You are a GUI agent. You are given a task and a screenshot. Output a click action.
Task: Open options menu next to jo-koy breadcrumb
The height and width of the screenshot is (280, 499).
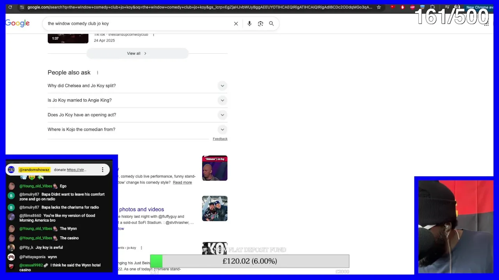141,248
